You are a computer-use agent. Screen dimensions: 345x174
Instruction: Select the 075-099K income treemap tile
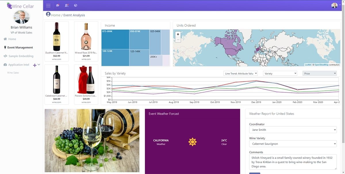(x=115, y=39)
